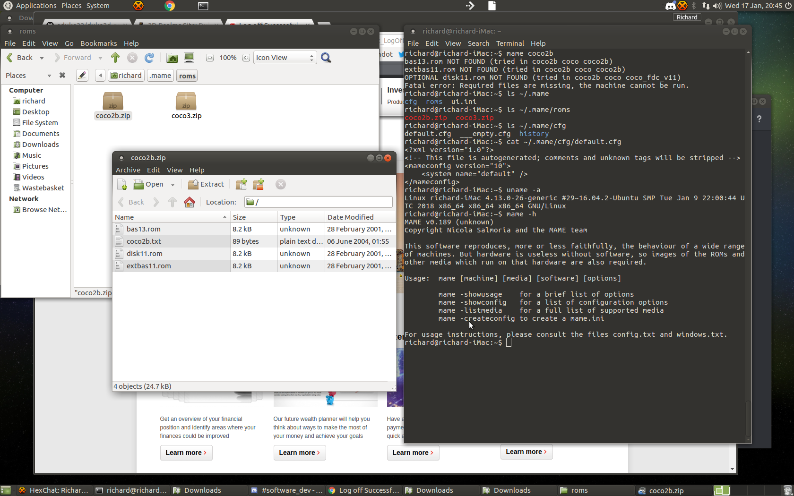Click the add files to archive icon
Image resolution: width=794 pixels, height=496 pixels.
pyautogui.click(x=241, y=184)
